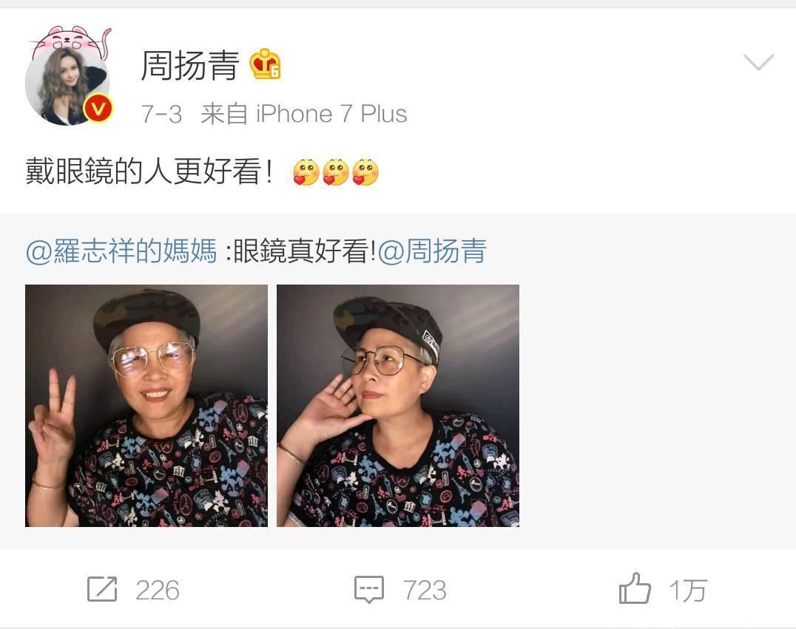This screenshot has height=629, width=796.
Task: Open @羅志祥的媽媽 mention link
Action: tap(121, 251)
